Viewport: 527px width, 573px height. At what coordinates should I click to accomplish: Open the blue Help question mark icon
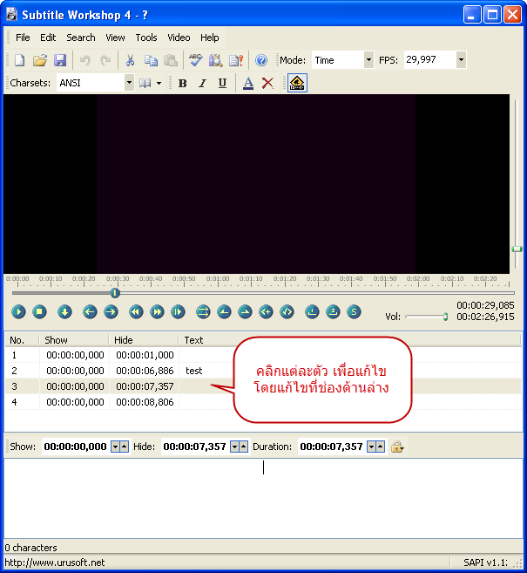pos(261,60)
